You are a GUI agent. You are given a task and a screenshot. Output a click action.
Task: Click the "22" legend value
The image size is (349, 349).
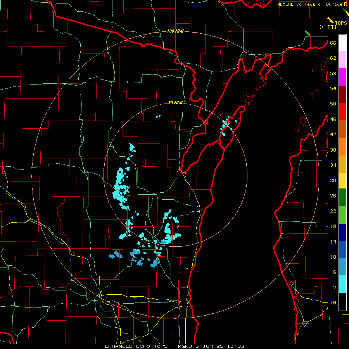coord(333,211)
